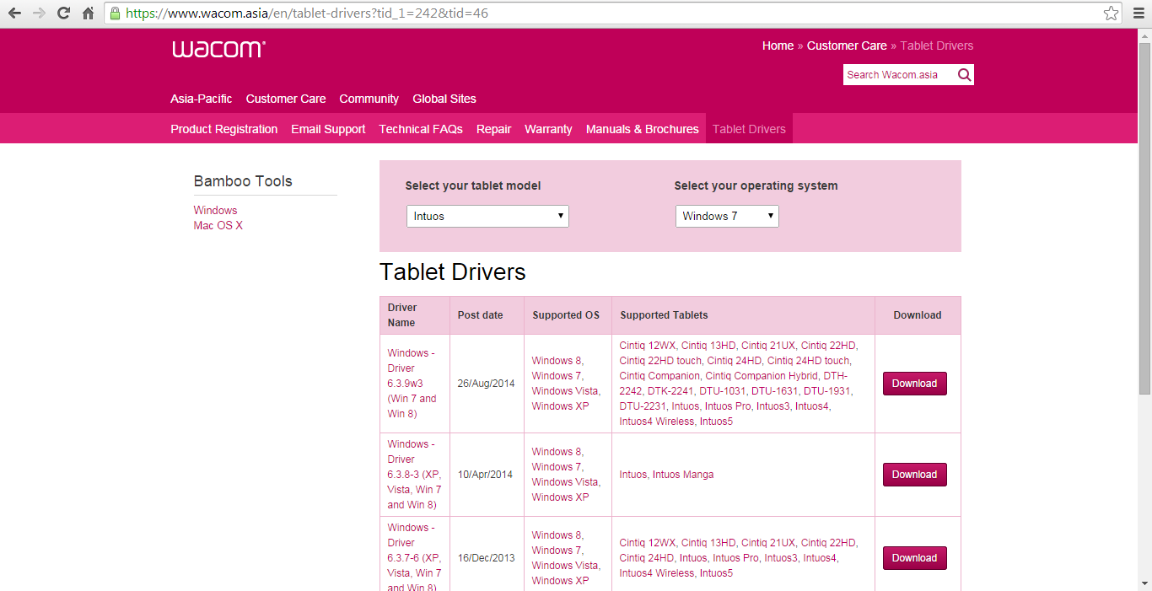Bookmark this page with the star icon
Screen dimensions: 1152x591
coord(1112,13)
